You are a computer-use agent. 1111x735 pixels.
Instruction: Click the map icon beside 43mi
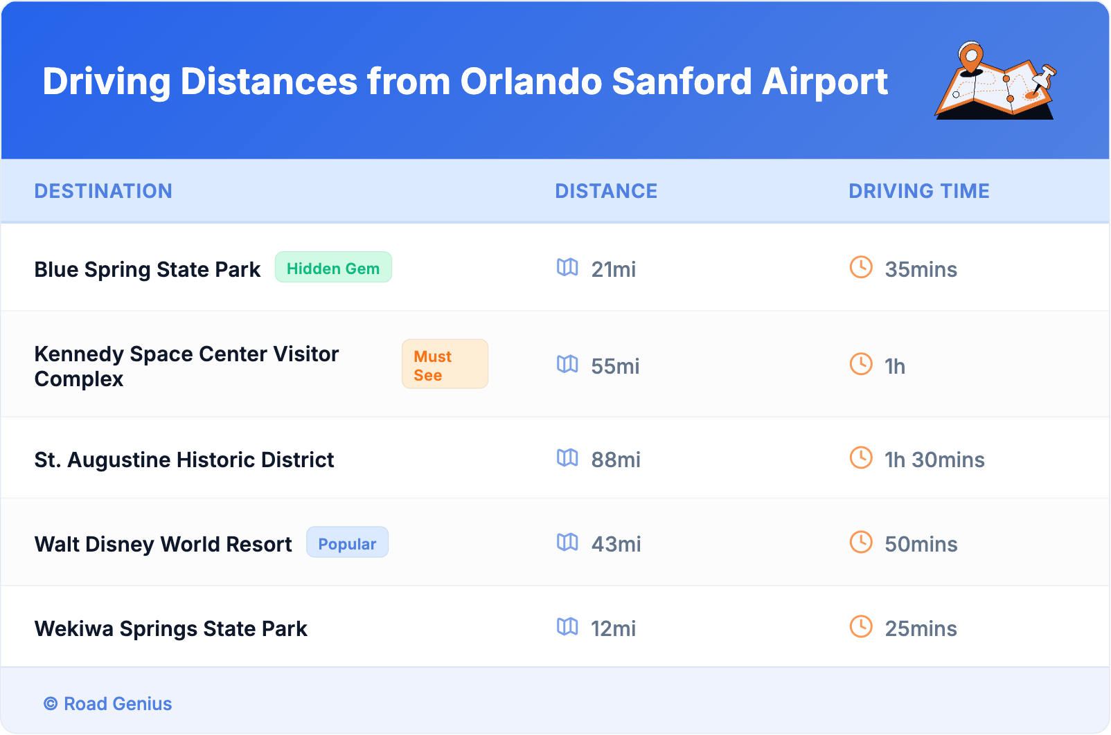click(567, 542)
